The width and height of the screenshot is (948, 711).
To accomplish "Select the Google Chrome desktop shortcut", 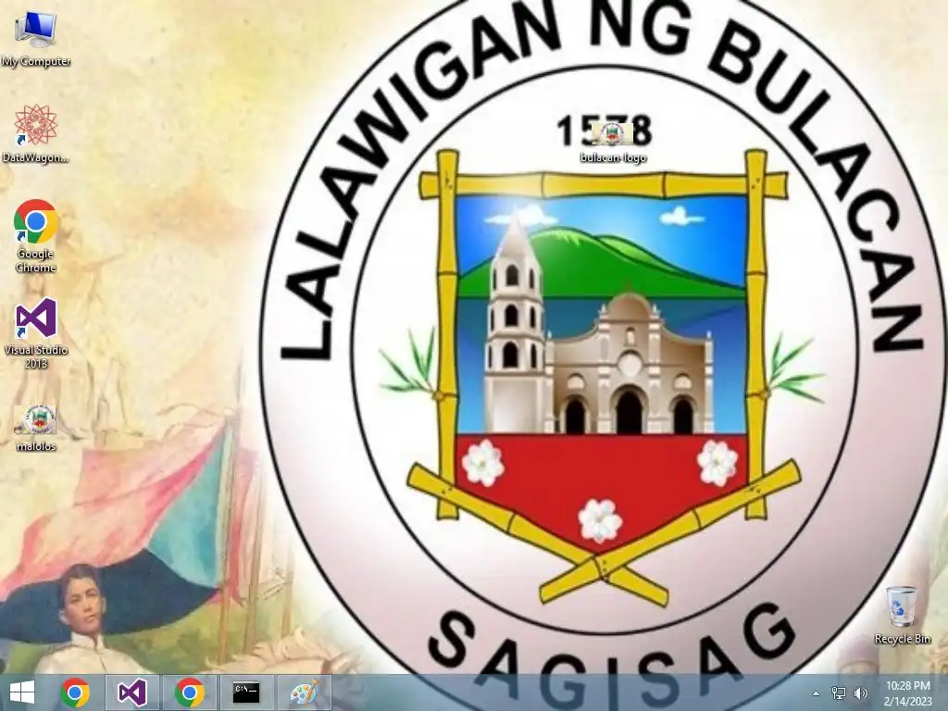I will click(36, 236).
